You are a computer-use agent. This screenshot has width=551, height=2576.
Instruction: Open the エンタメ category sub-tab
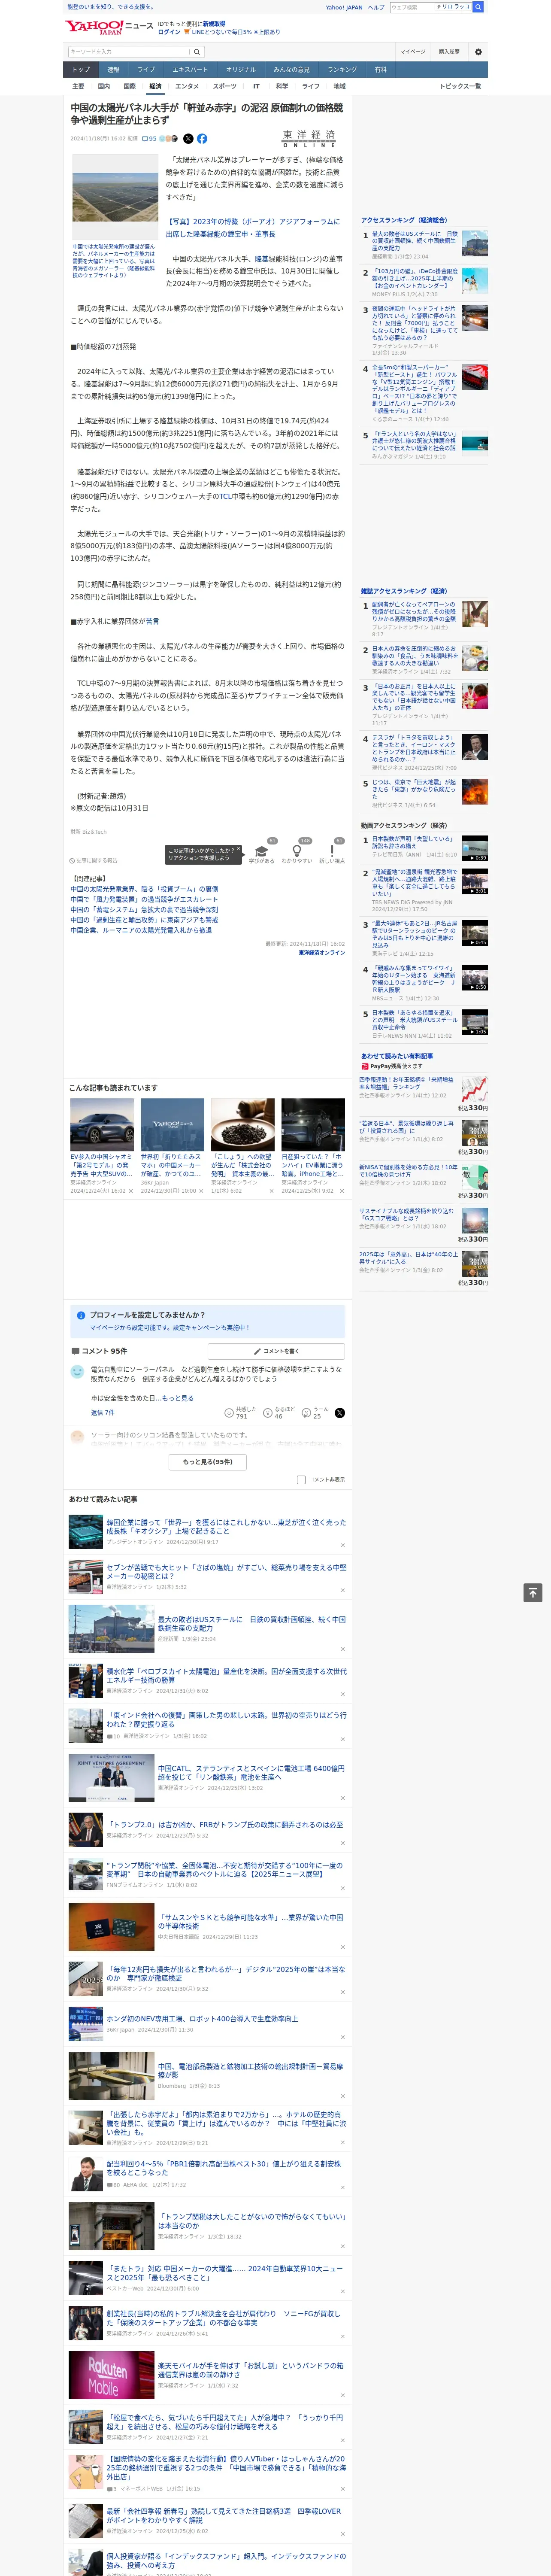(x=187, y=86)
